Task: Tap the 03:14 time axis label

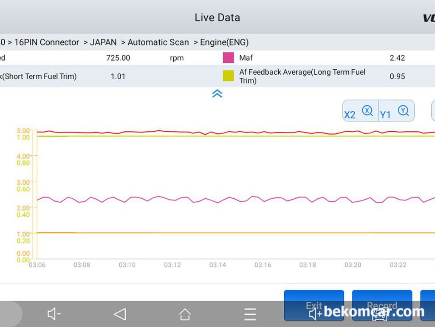Action: [217, 265]
